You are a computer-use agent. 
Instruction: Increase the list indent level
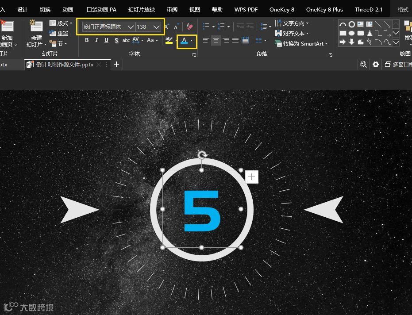coord(250,26)
